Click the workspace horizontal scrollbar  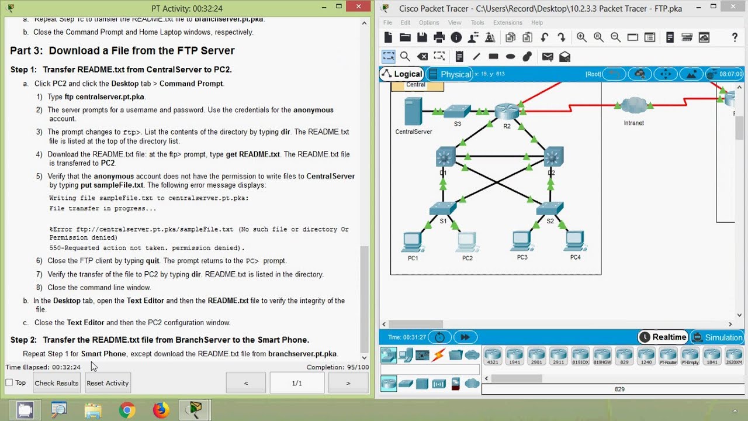click(416, 324)
